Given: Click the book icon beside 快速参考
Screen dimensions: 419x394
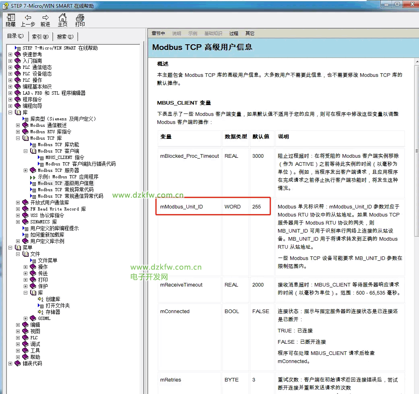Looking at the screenshot, I should pyautogui.click(x=18, y=54).
